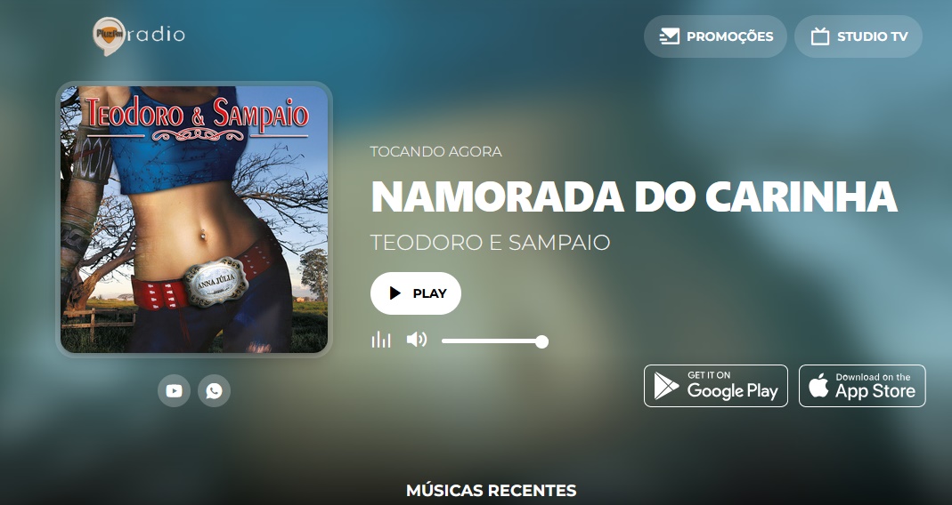This screenshot has width=952, height=505.
Task: Click the Apple logo on App Store badge
Action: [818, 386]
